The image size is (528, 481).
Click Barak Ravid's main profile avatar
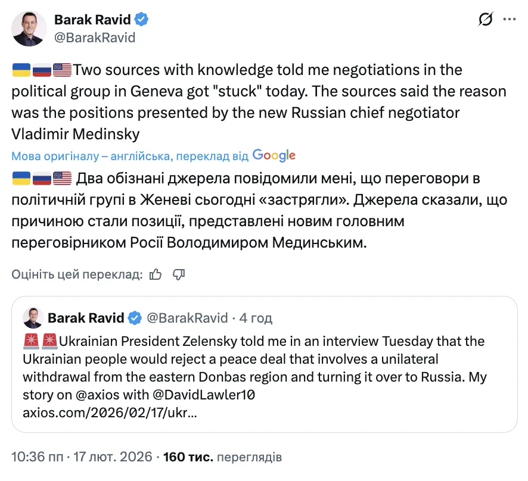(29, 29)
